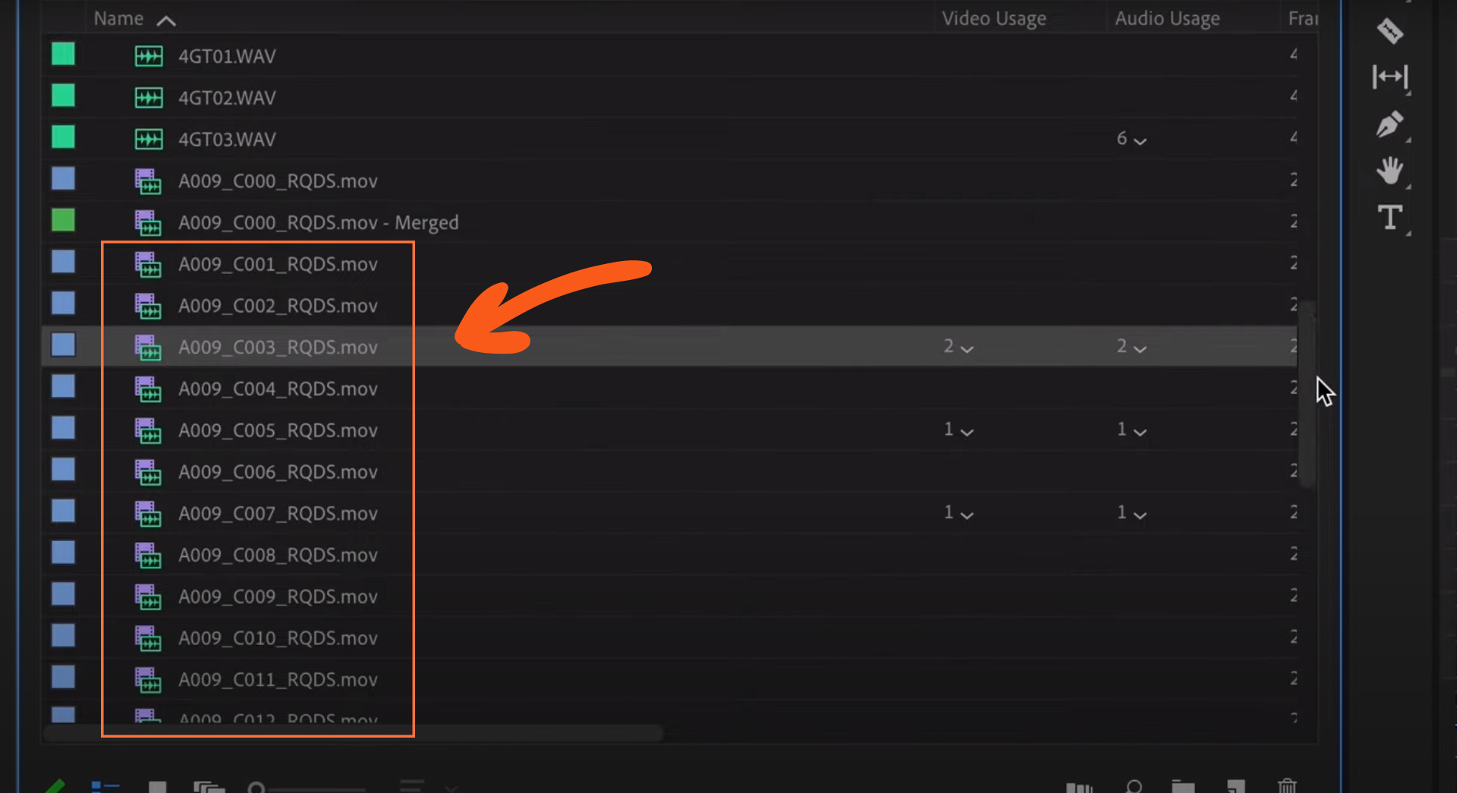Viewport: 1457px width, 793px height.
Task: Sort by the Video Usage column header
Action: tap(994, 18)
